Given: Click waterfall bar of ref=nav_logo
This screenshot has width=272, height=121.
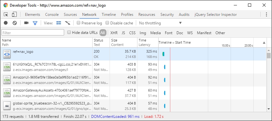Looking at the screenshot, I should coord(163,54).
